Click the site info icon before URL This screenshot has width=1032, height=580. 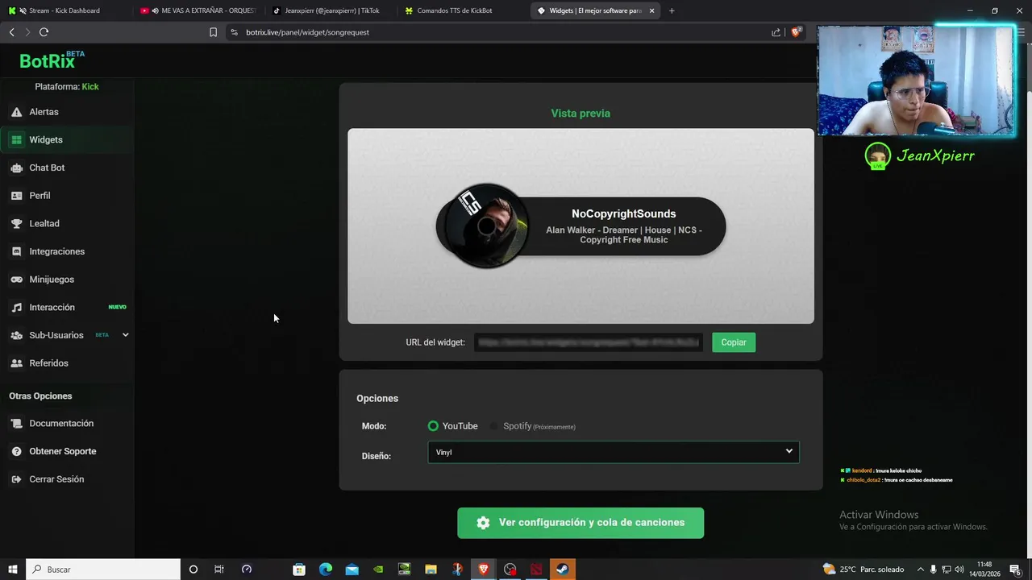(234, 32)
